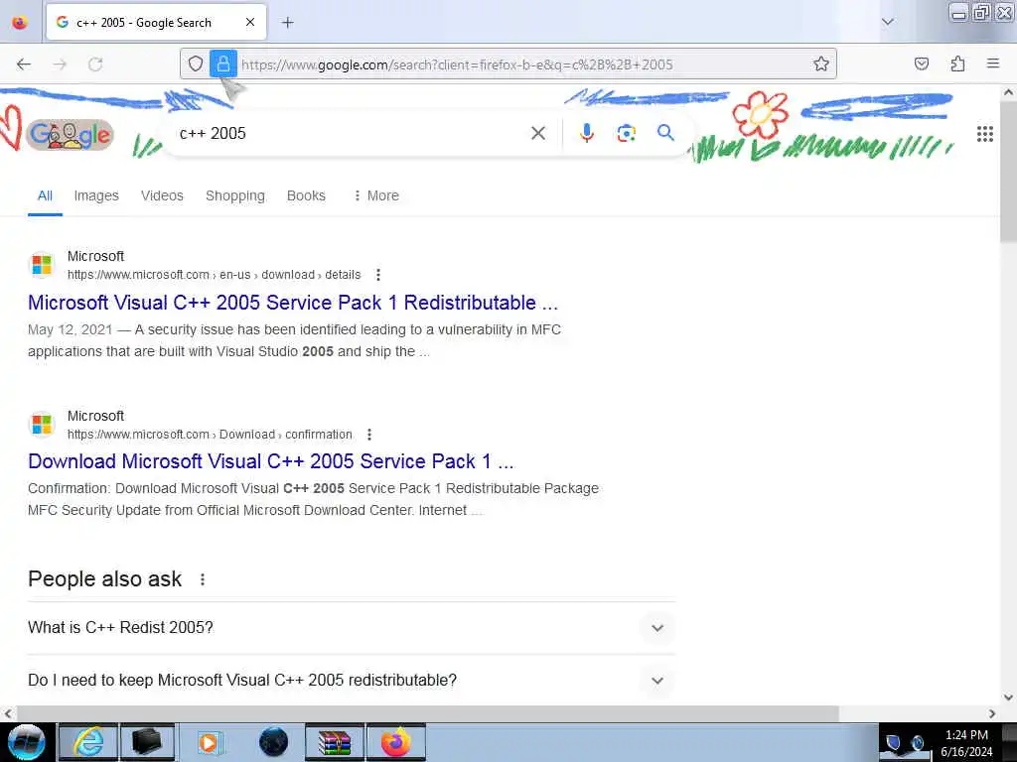Open options dots for first Microsoft result
The image size is (1017, 762).
pos(378,275)
